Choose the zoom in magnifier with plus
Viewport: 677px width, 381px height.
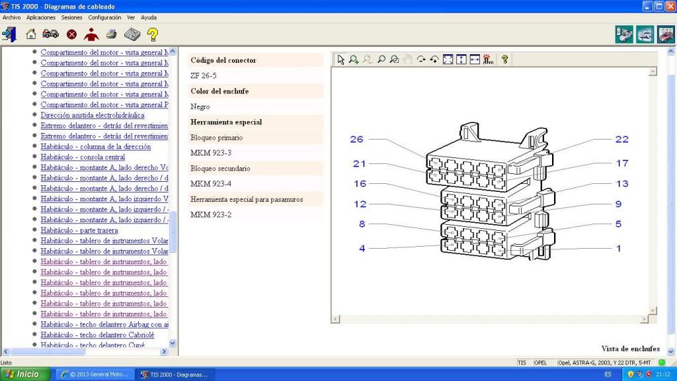[x=354, y=60]
